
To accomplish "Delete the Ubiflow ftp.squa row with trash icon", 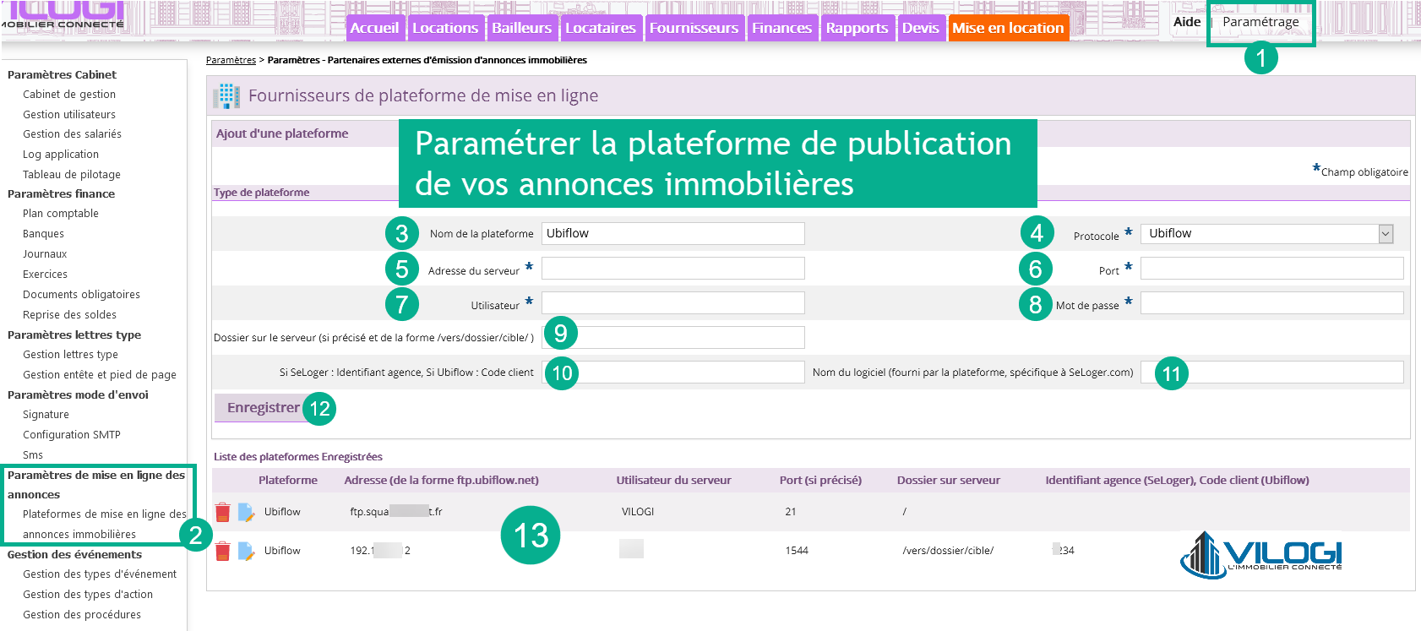I will click(223, 512).
